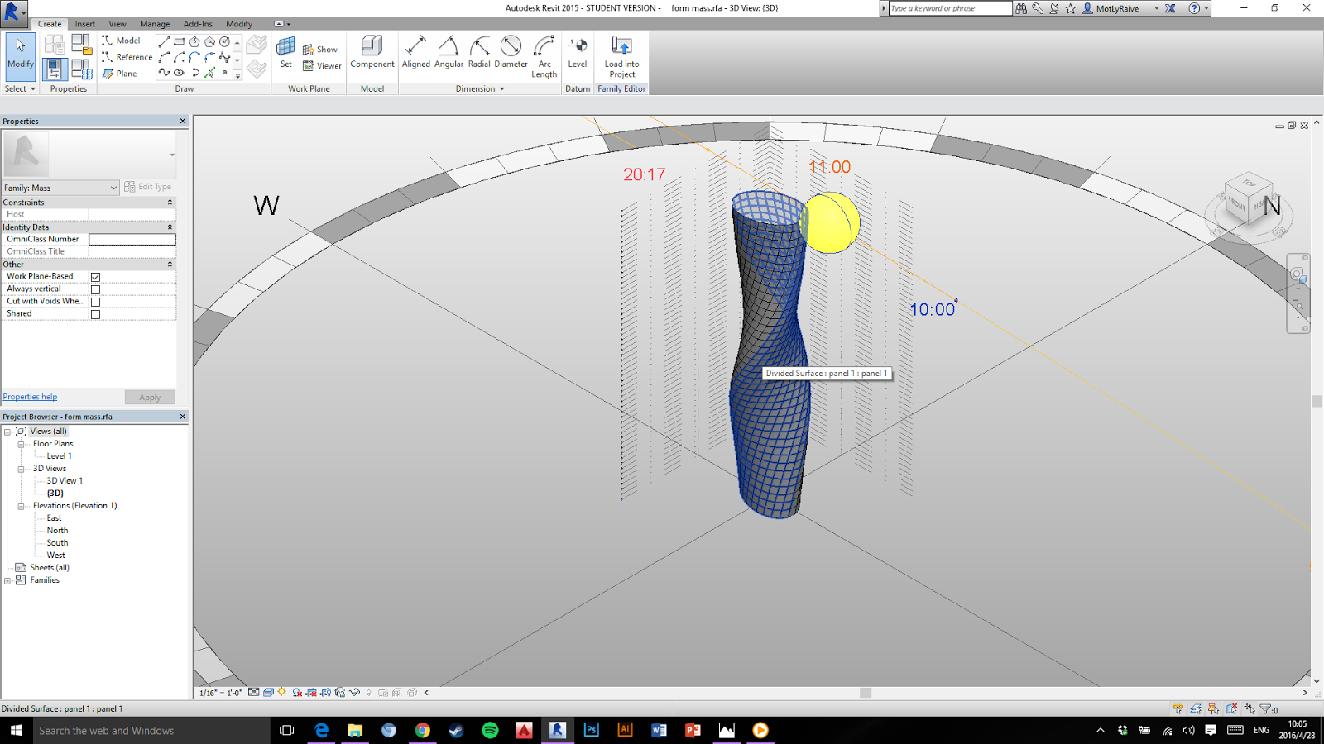
Task: Select the Aligned dimension tool
Action: [416, 52]
